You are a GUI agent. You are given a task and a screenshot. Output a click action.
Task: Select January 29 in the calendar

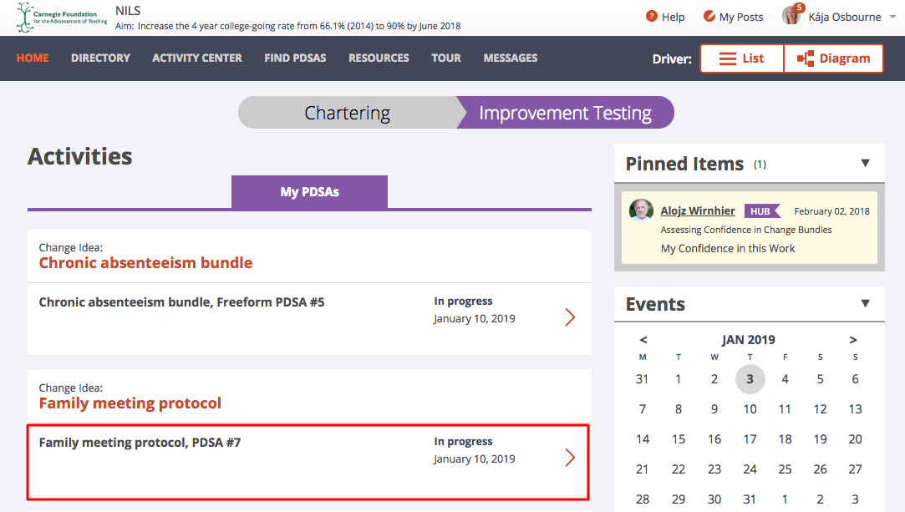[x=679, y=499]
